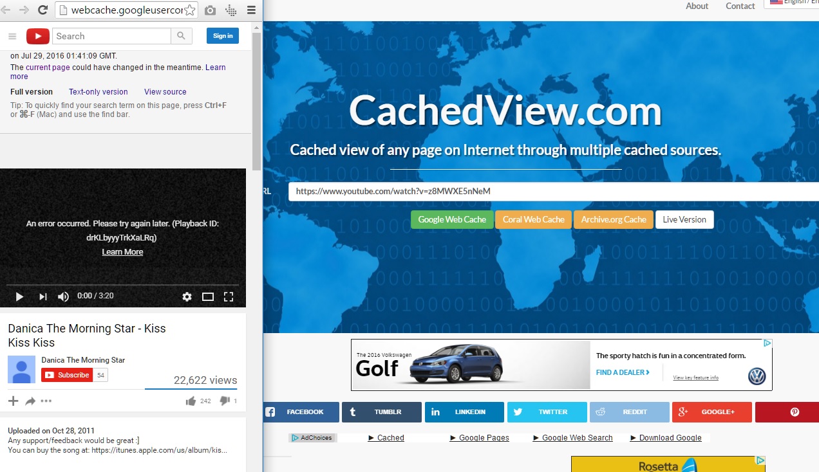The image size is (819, 472).
Task: Open the YouTube guide menu icon
Action: click(x=12, y=36)
